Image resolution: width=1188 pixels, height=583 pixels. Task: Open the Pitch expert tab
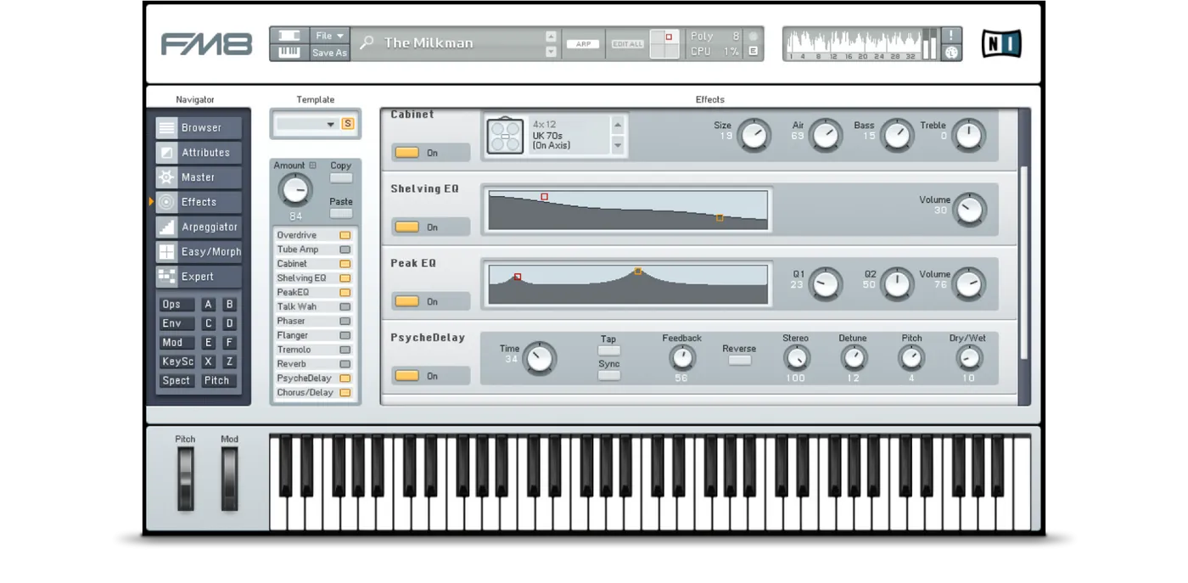(217, 380)
